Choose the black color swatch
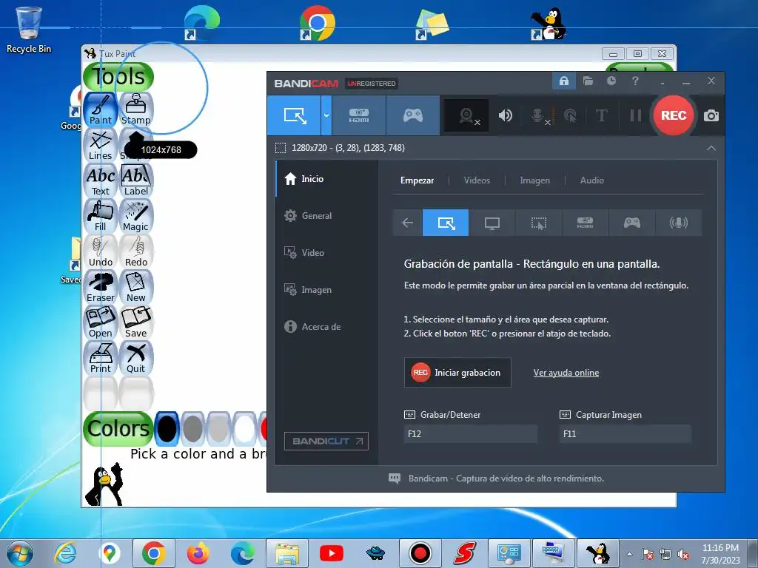 (167, 428)
